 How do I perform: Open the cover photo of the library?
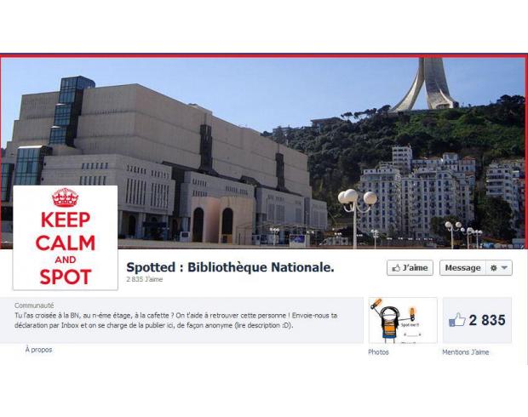(x=262, y=153)
